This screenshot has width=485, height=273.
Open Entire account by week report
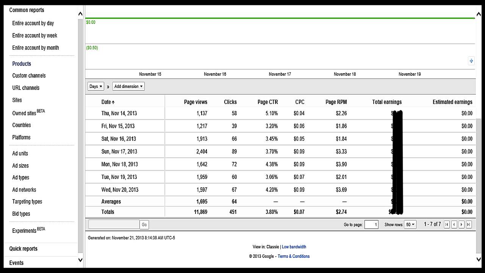(35, 36)
